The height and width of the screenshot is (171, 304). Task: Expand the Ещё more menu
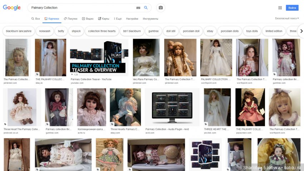[x=118, y=19]
